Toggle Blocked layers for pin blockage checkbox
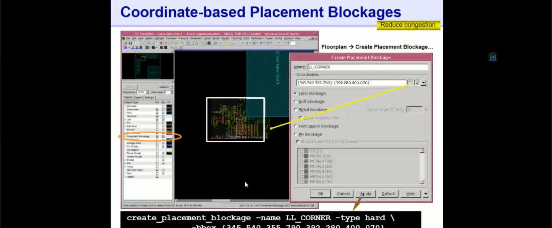Image resolution: width=552 pixels, height=228 pixels. point(298,141)
